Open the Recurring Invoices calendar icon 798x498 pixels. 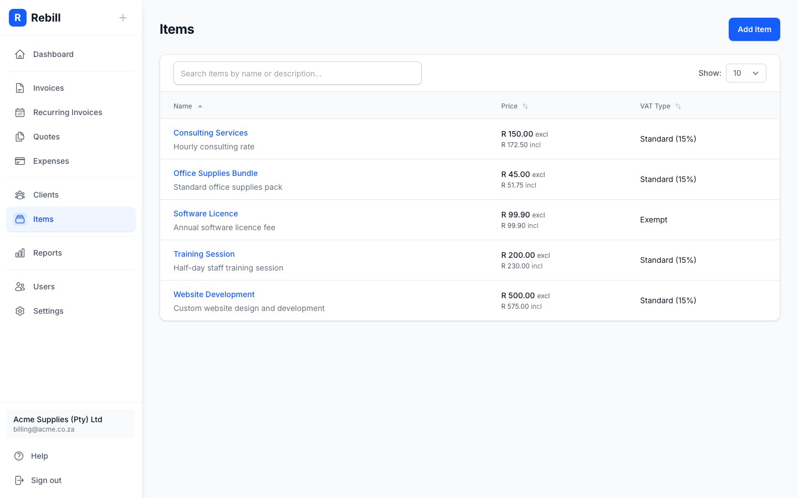20,112
